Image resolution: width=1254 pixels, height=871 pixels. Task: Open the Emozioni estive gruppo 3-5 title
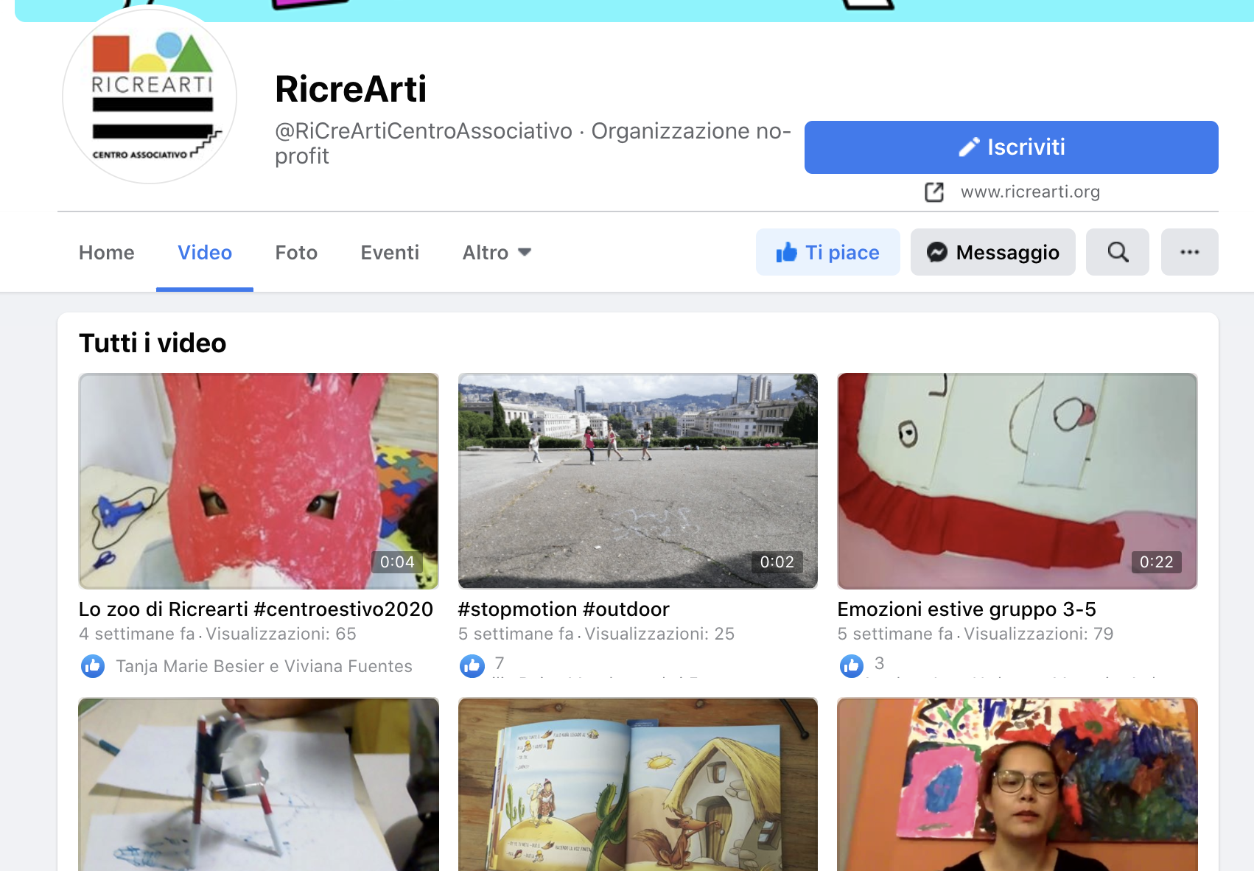click(x=967, y=609)
